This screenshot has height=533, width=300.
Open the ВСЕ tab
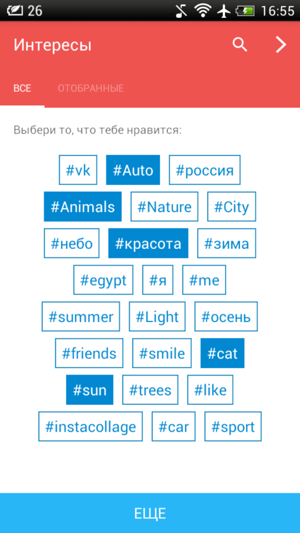[x=22, y=88]
